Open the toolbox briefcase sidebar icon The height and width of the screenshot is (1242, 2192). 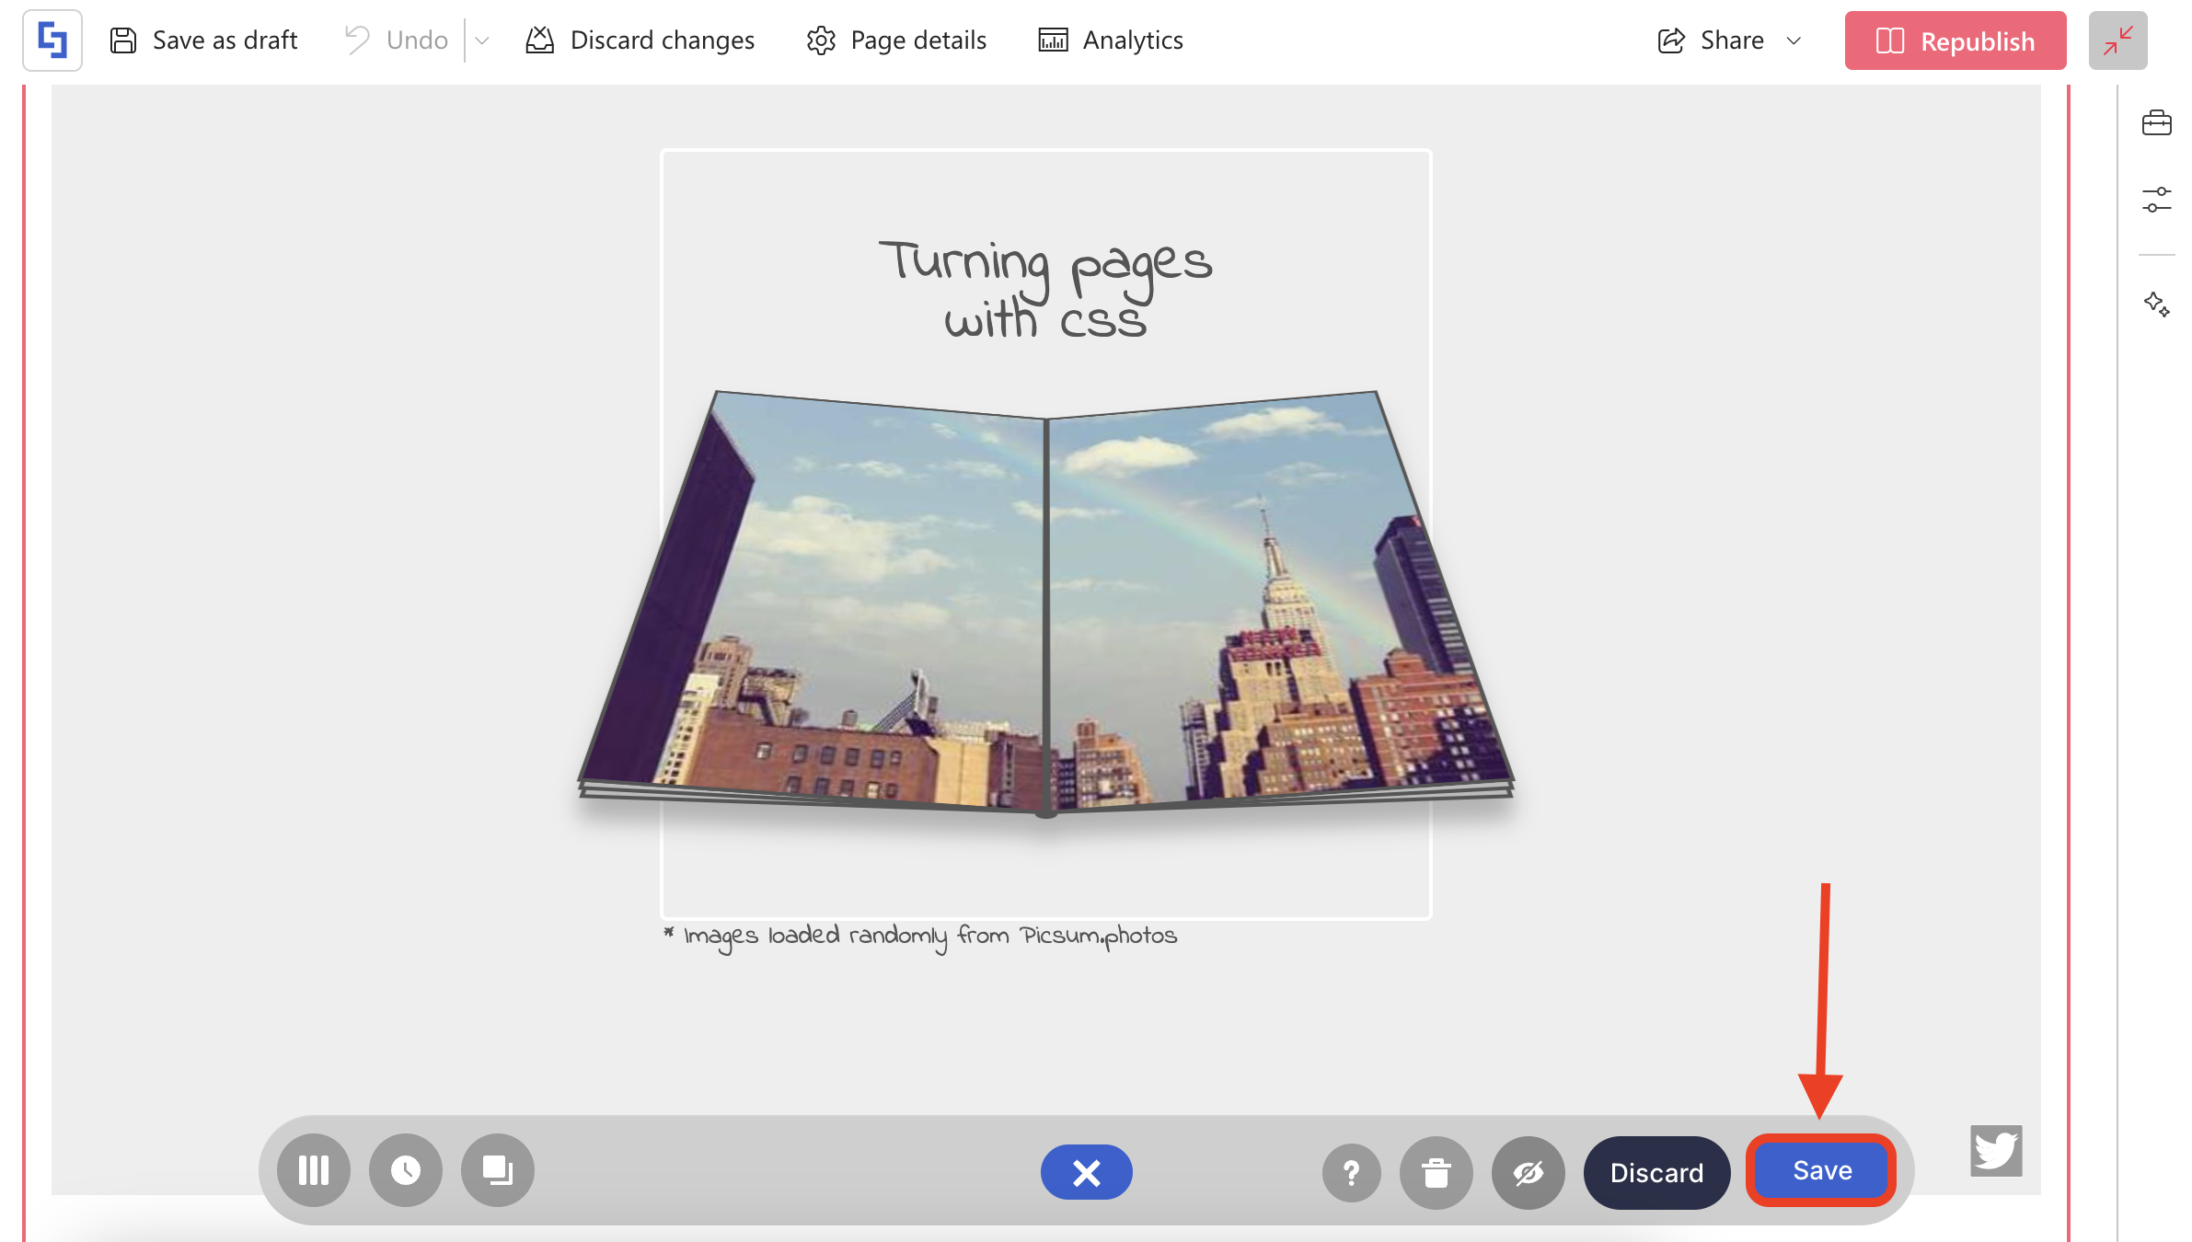(x=2156, y=122)
